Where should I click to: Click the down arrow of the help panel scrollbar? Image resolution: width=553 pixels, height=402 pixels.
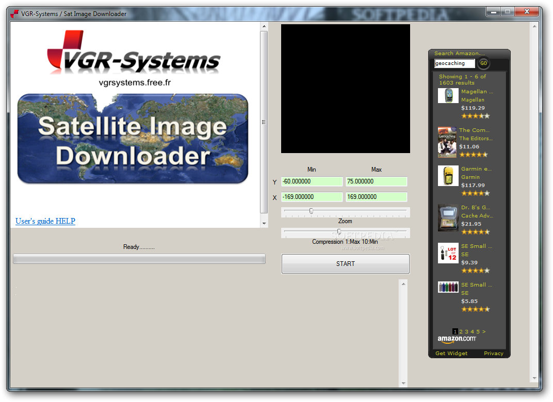pyautogui.click(x=264, y=223)
